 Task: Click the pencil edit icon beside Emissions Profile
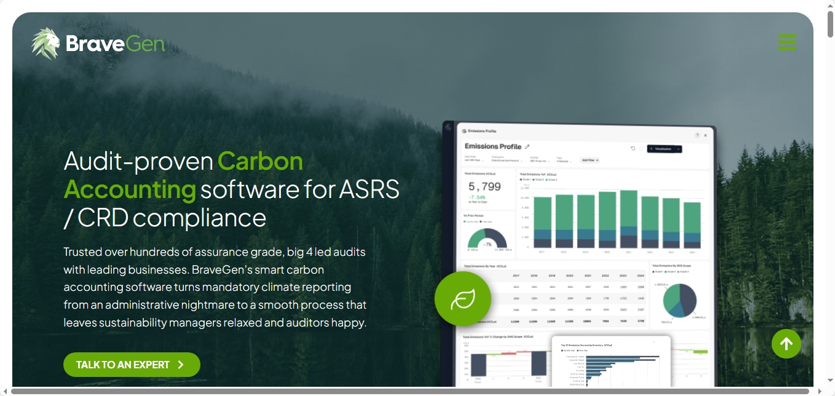coord(527,147)
